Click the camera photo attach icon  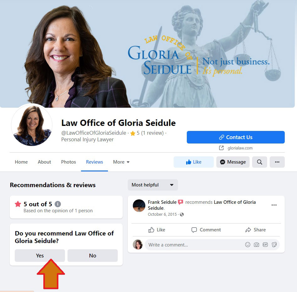point(256,245)
